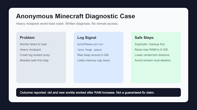Click 'Lower render/sim distance' line
The width and height of the screenshot is (197, 110).
coord(152,55)
